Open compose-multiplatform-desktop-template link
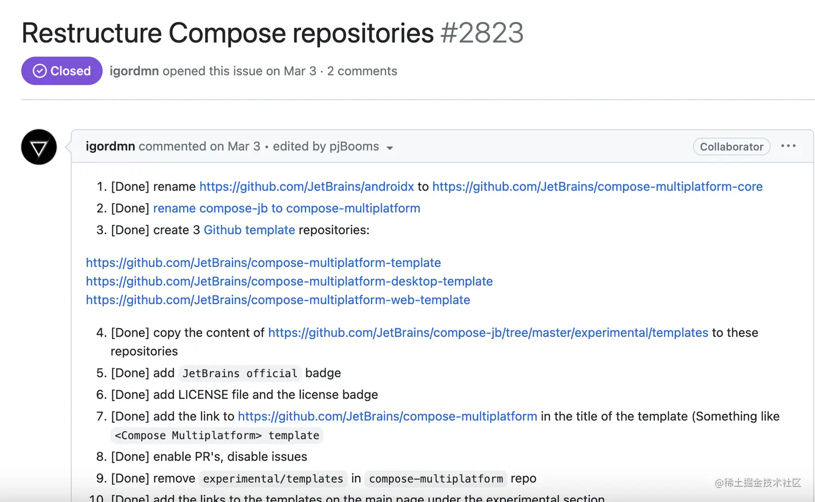The image size is (815, 502). pyautogui.click(x=289, y=281)
